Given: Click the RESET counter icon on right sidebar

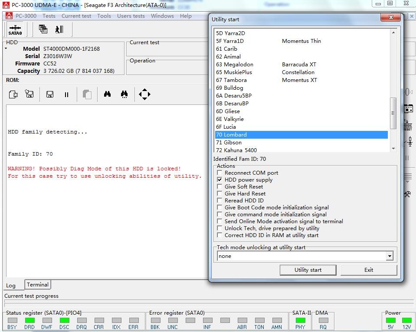Looking at the screenshot, I should [x=408, y=125].
